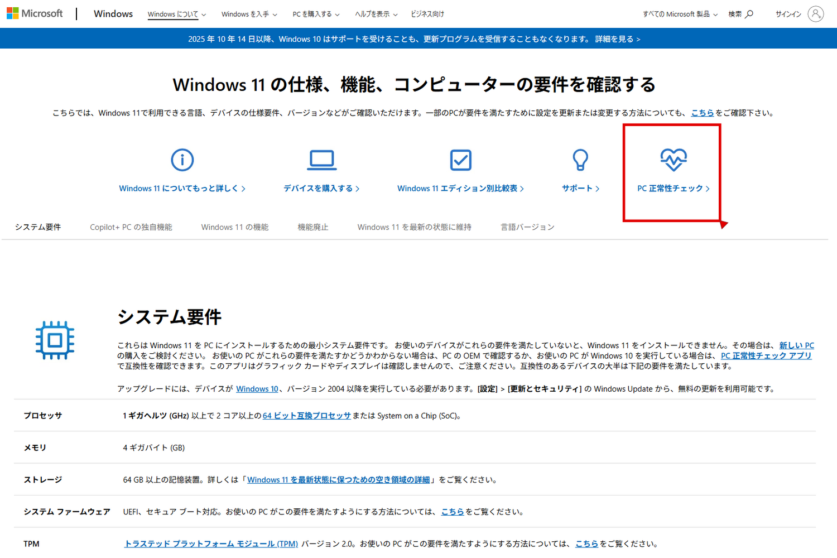
Task: Click the lightbulb サポート icon
Action: click(580, 160)
